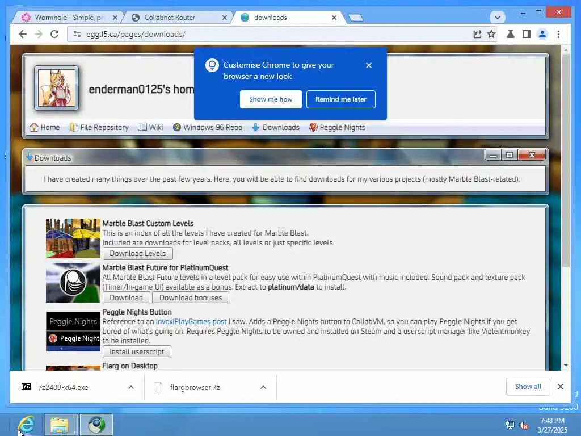Open the side panel icon
Viewport: 581px width, 436px height.
pyautogui.click(x=526, y=34)
